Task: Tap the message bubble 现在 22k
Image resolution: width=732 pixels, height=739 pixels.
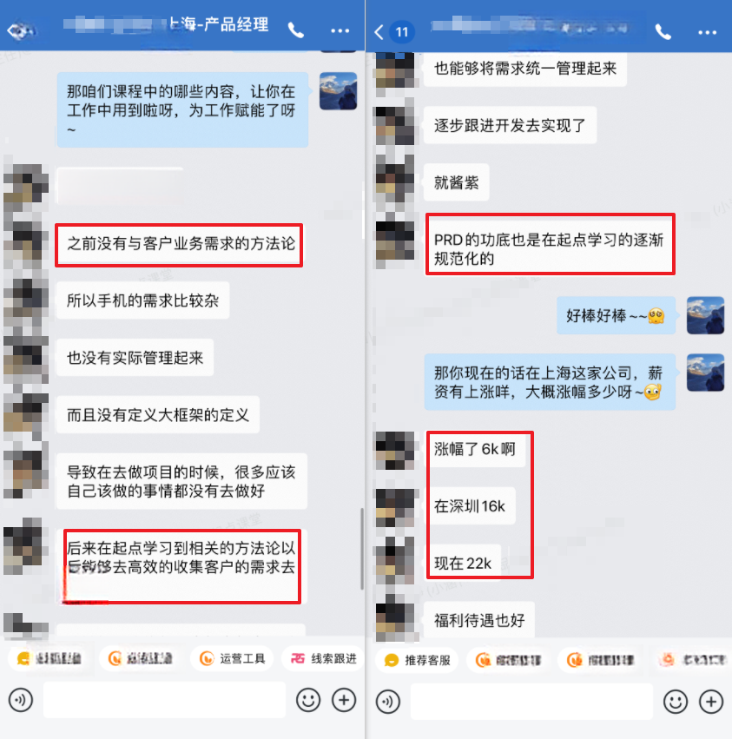Action: coord(462,564)
